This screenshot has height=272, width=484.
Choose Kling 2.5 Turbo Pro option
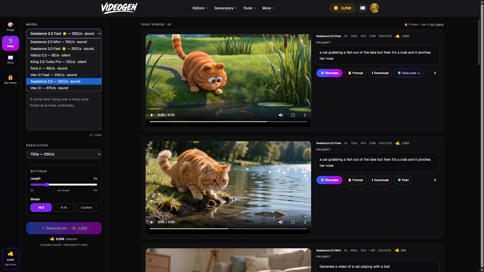pos(64,62)
